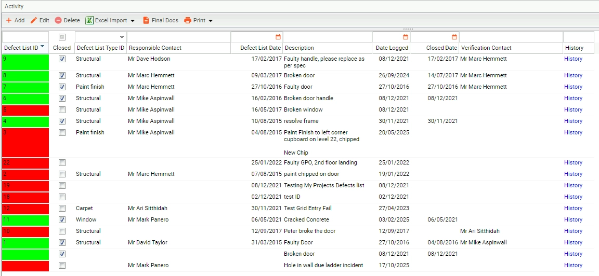Open History link for Faulty GPO row
The height and width of the screenshot is (276, 599).
[573, 162]
